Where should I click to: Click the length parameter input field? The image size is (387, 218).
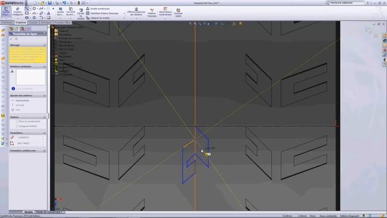pyautogui.click(x=29, y=137)
